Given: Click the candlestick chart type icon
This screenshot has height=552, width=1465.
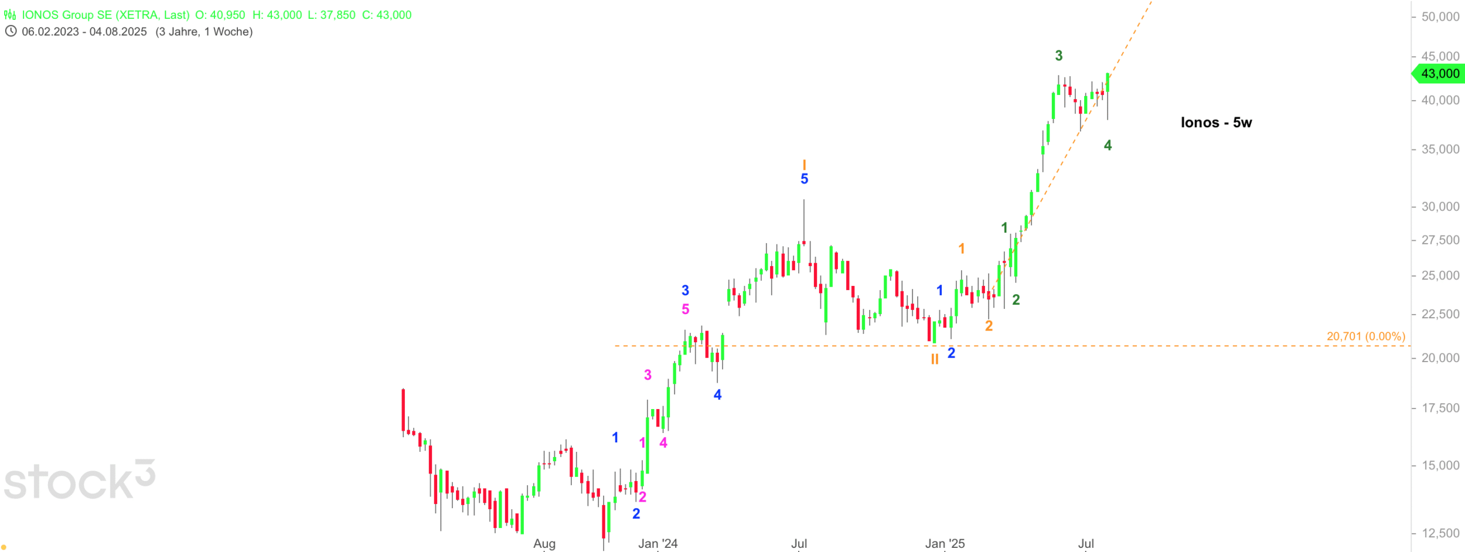Looking at the screenshot, I should [10, 15].
